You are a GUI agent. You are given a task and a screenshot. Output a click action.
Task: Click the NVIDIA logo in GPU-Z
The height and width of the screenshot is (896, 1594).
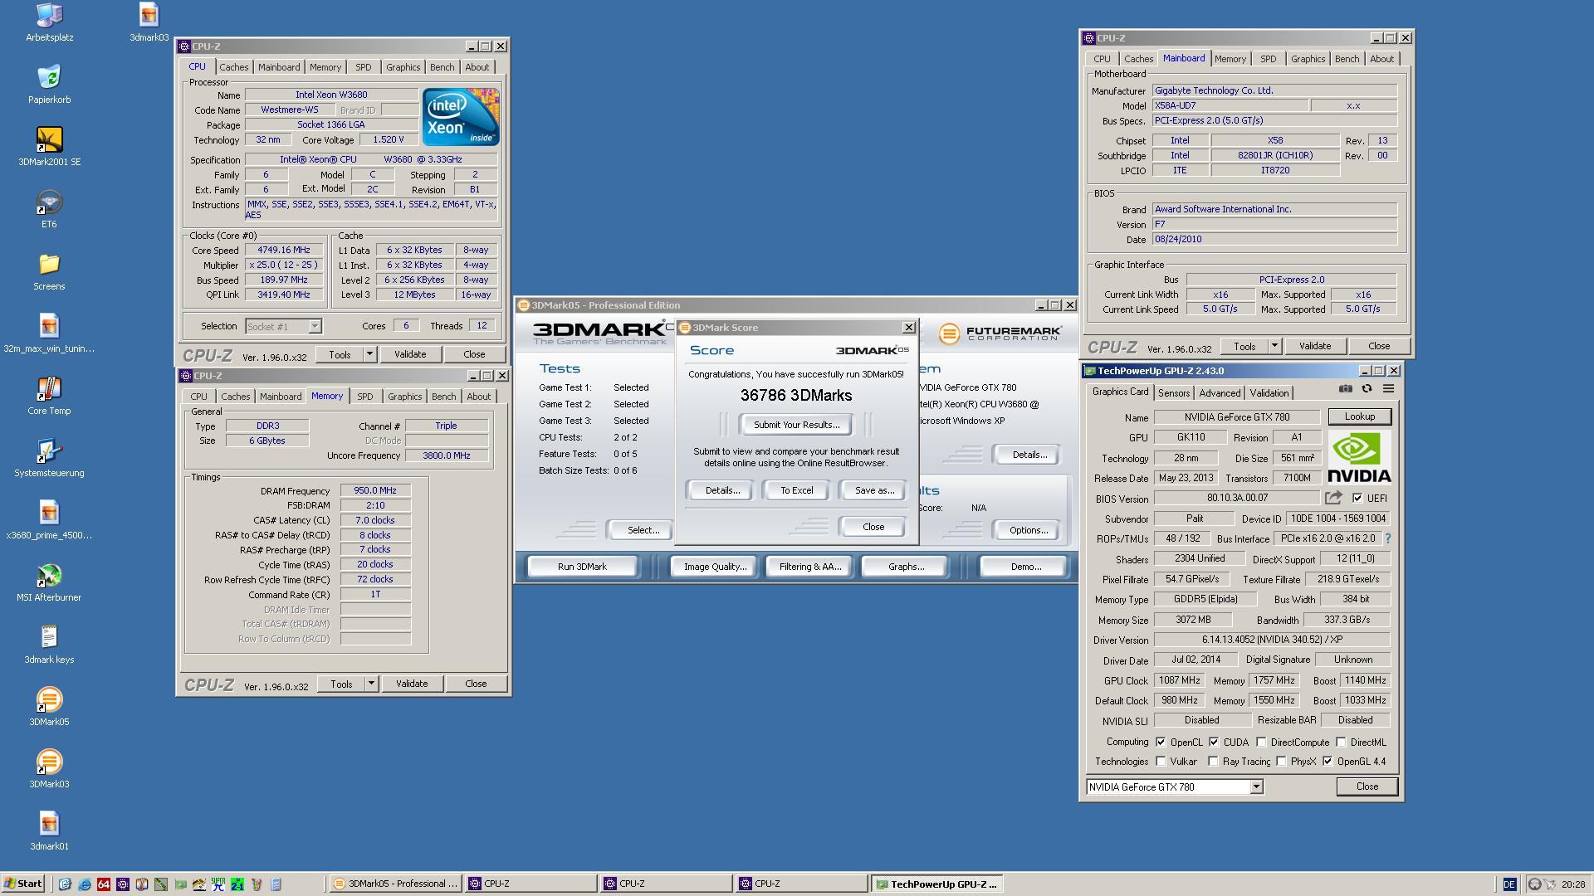click(x=1359, y=457)
